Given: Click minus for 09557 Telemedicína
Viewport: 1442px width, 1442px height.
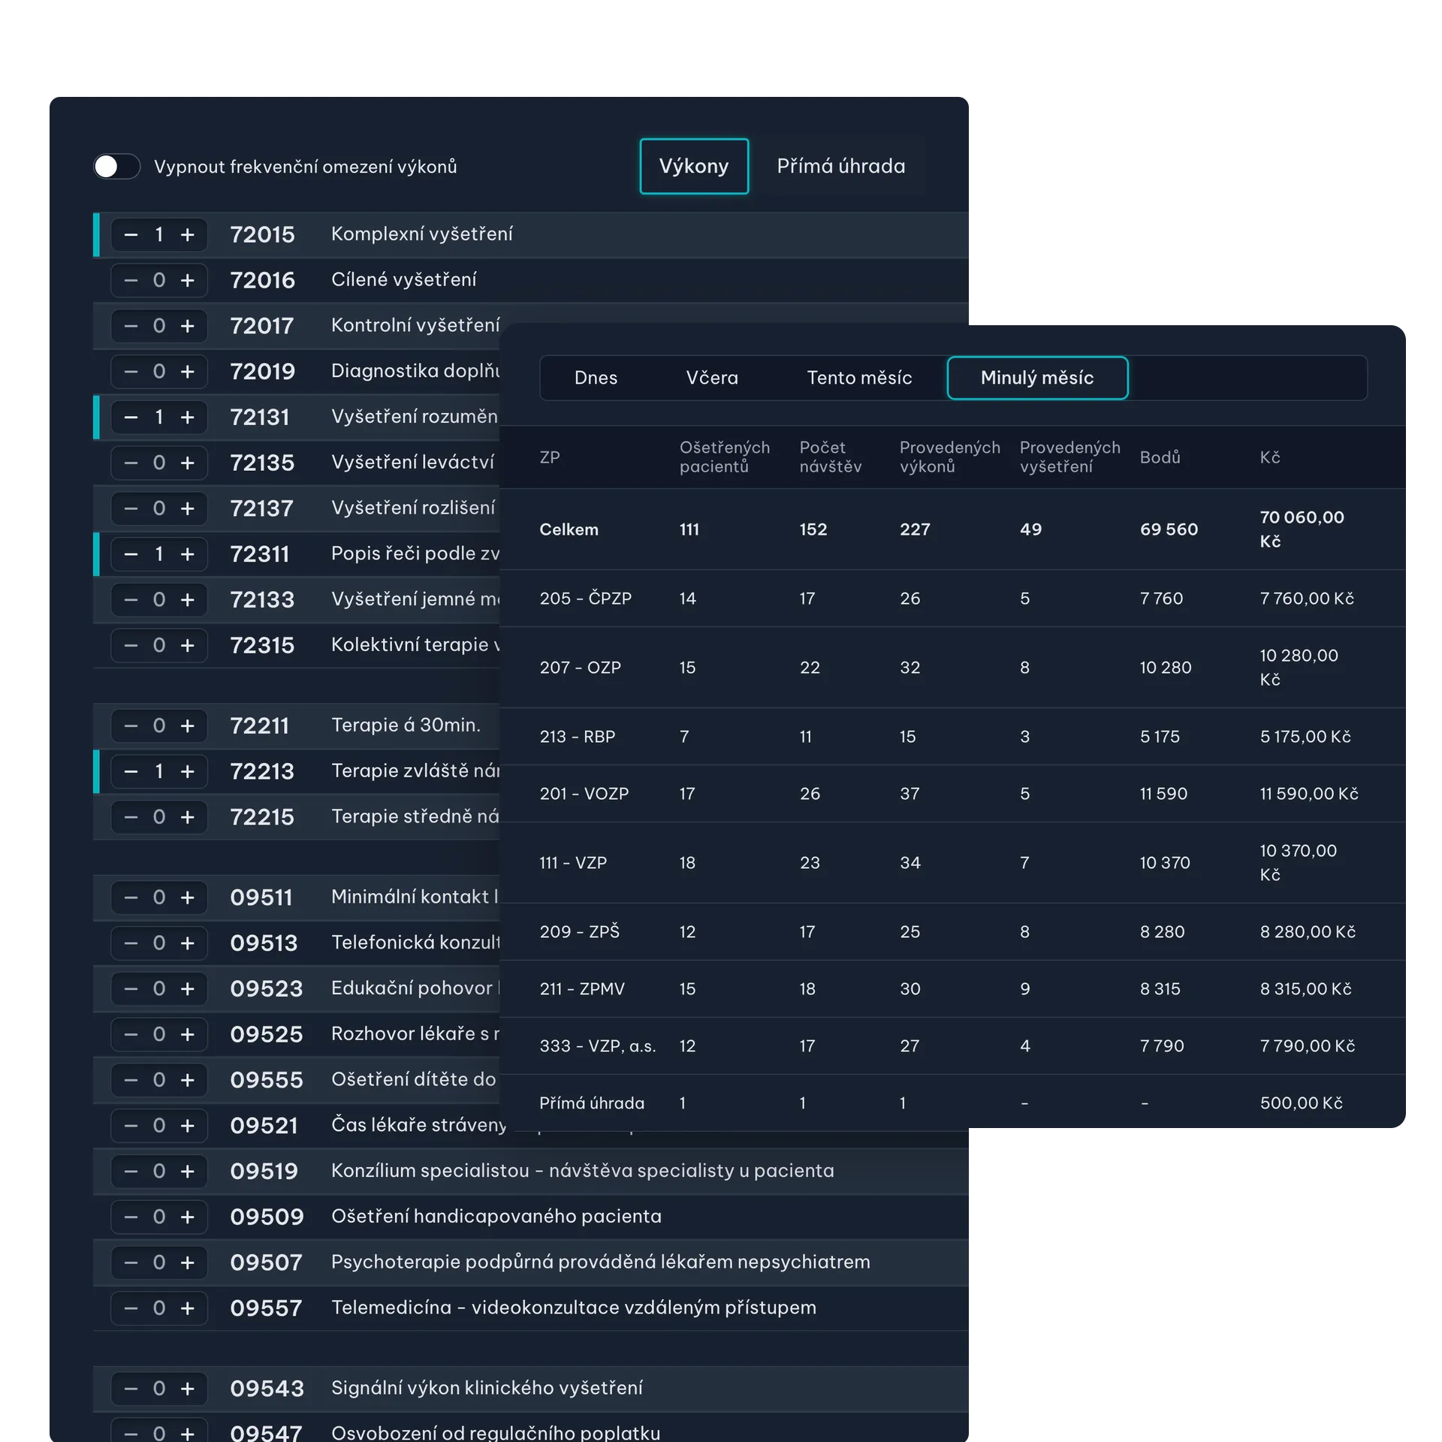Looking at the screenshot, I should point(131,1308).
